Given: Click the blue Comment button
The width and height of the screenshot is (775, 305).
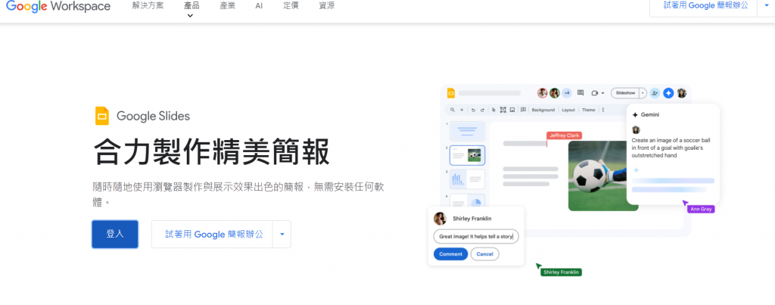Looking at the screenshot, I should [450, 254].
